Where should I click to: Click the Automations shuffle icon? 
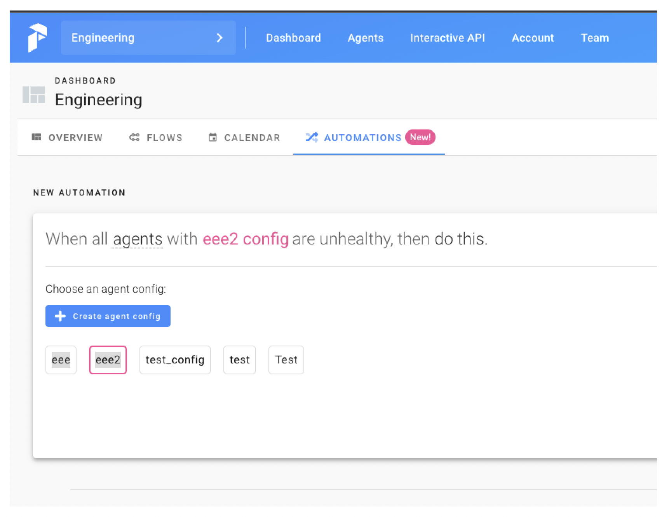pos(312,137)
